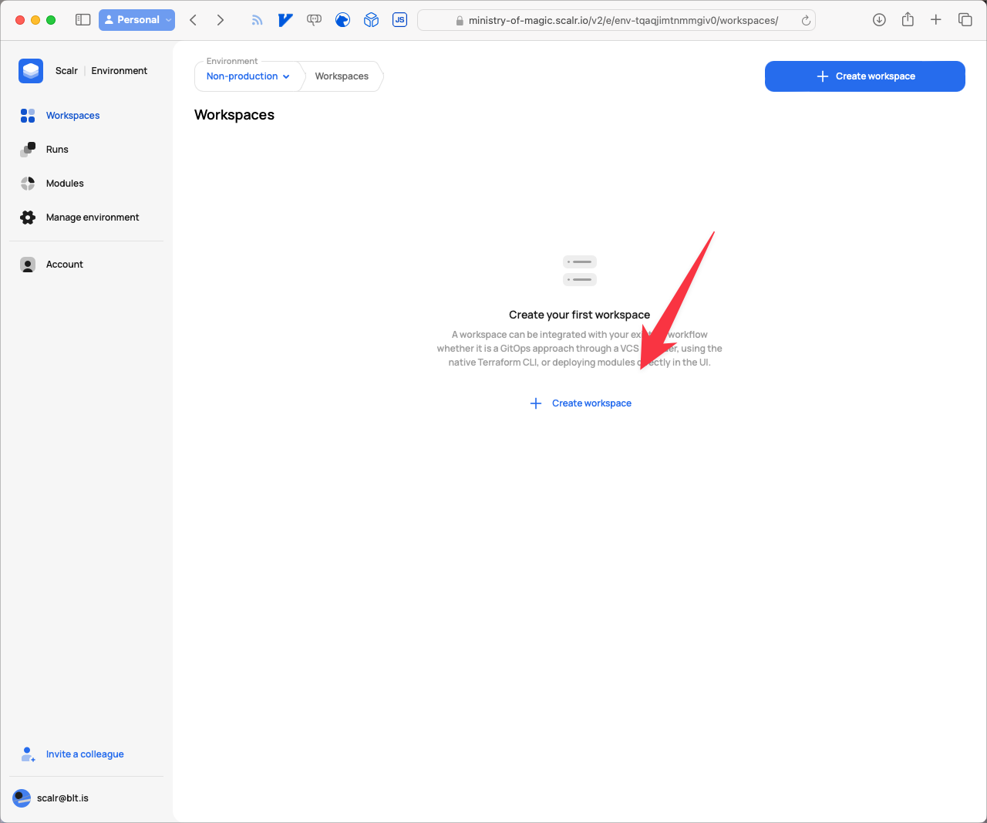Click the Safari address bar
This screenshot has width=987, height=823.
[616, 20]
